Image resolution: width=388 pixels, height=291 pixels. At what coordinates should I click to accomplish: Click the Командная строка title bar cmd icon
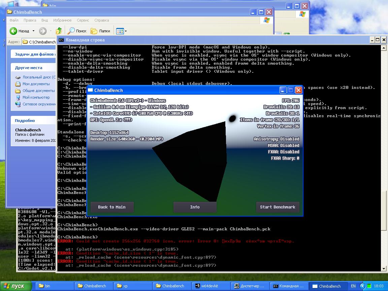tap(61, 40)
